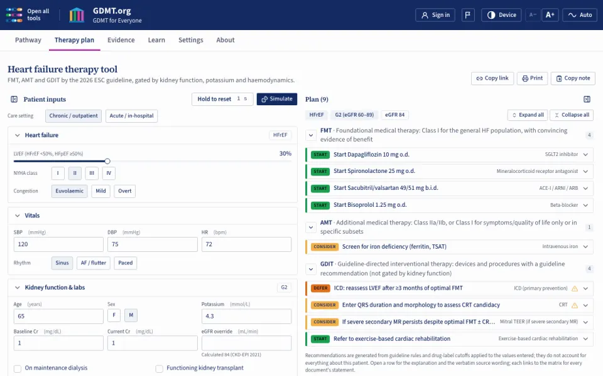603x376 pixels.
Task: Collapse the Heart failure section
Action: click(18, 135)
